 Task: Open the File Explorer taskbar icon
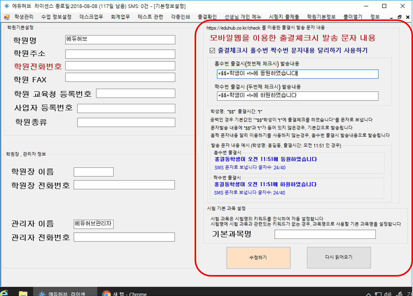click(x=23, y=293)
